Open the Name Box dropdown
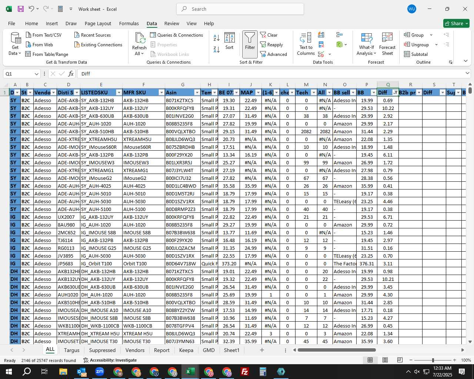 (x=36, y=74)
